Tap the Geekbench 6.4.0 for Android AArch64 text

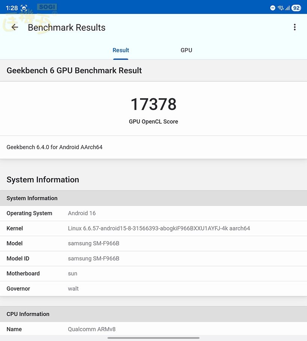(55, 147)
